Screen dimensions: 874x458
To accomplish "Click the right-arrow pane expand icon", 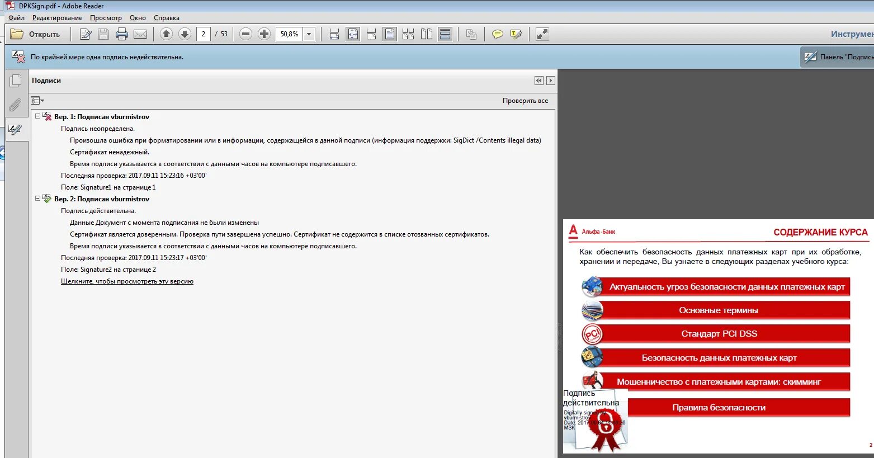I will pos(551,81).
